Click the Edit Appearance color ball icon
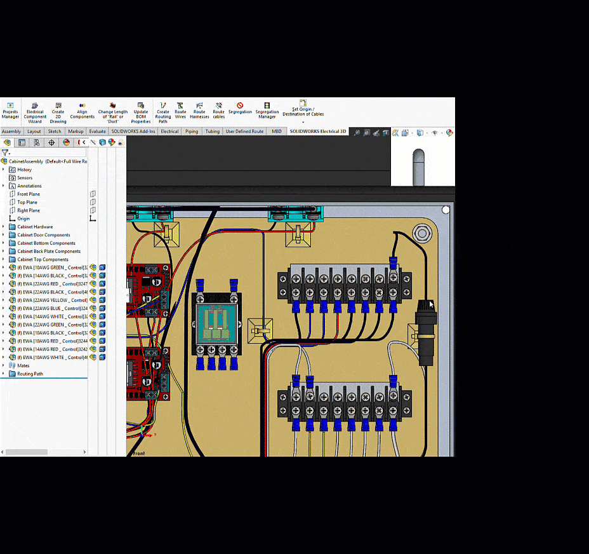589x554 pixels. [449, 133]
